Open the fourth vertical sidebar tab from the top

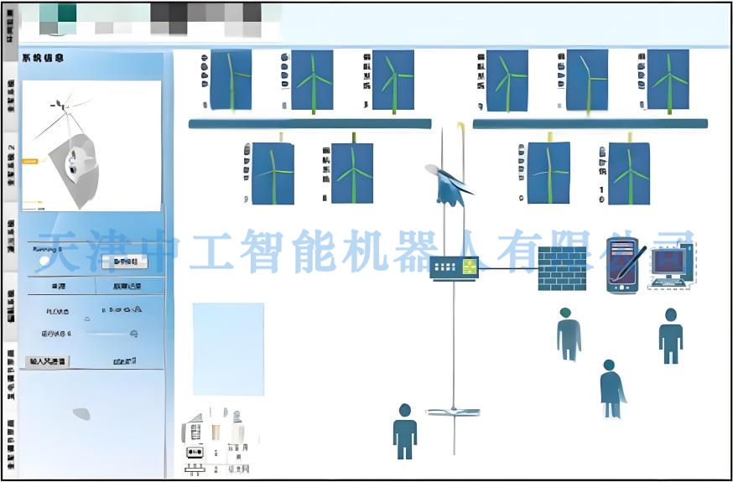tap(10, 236)
